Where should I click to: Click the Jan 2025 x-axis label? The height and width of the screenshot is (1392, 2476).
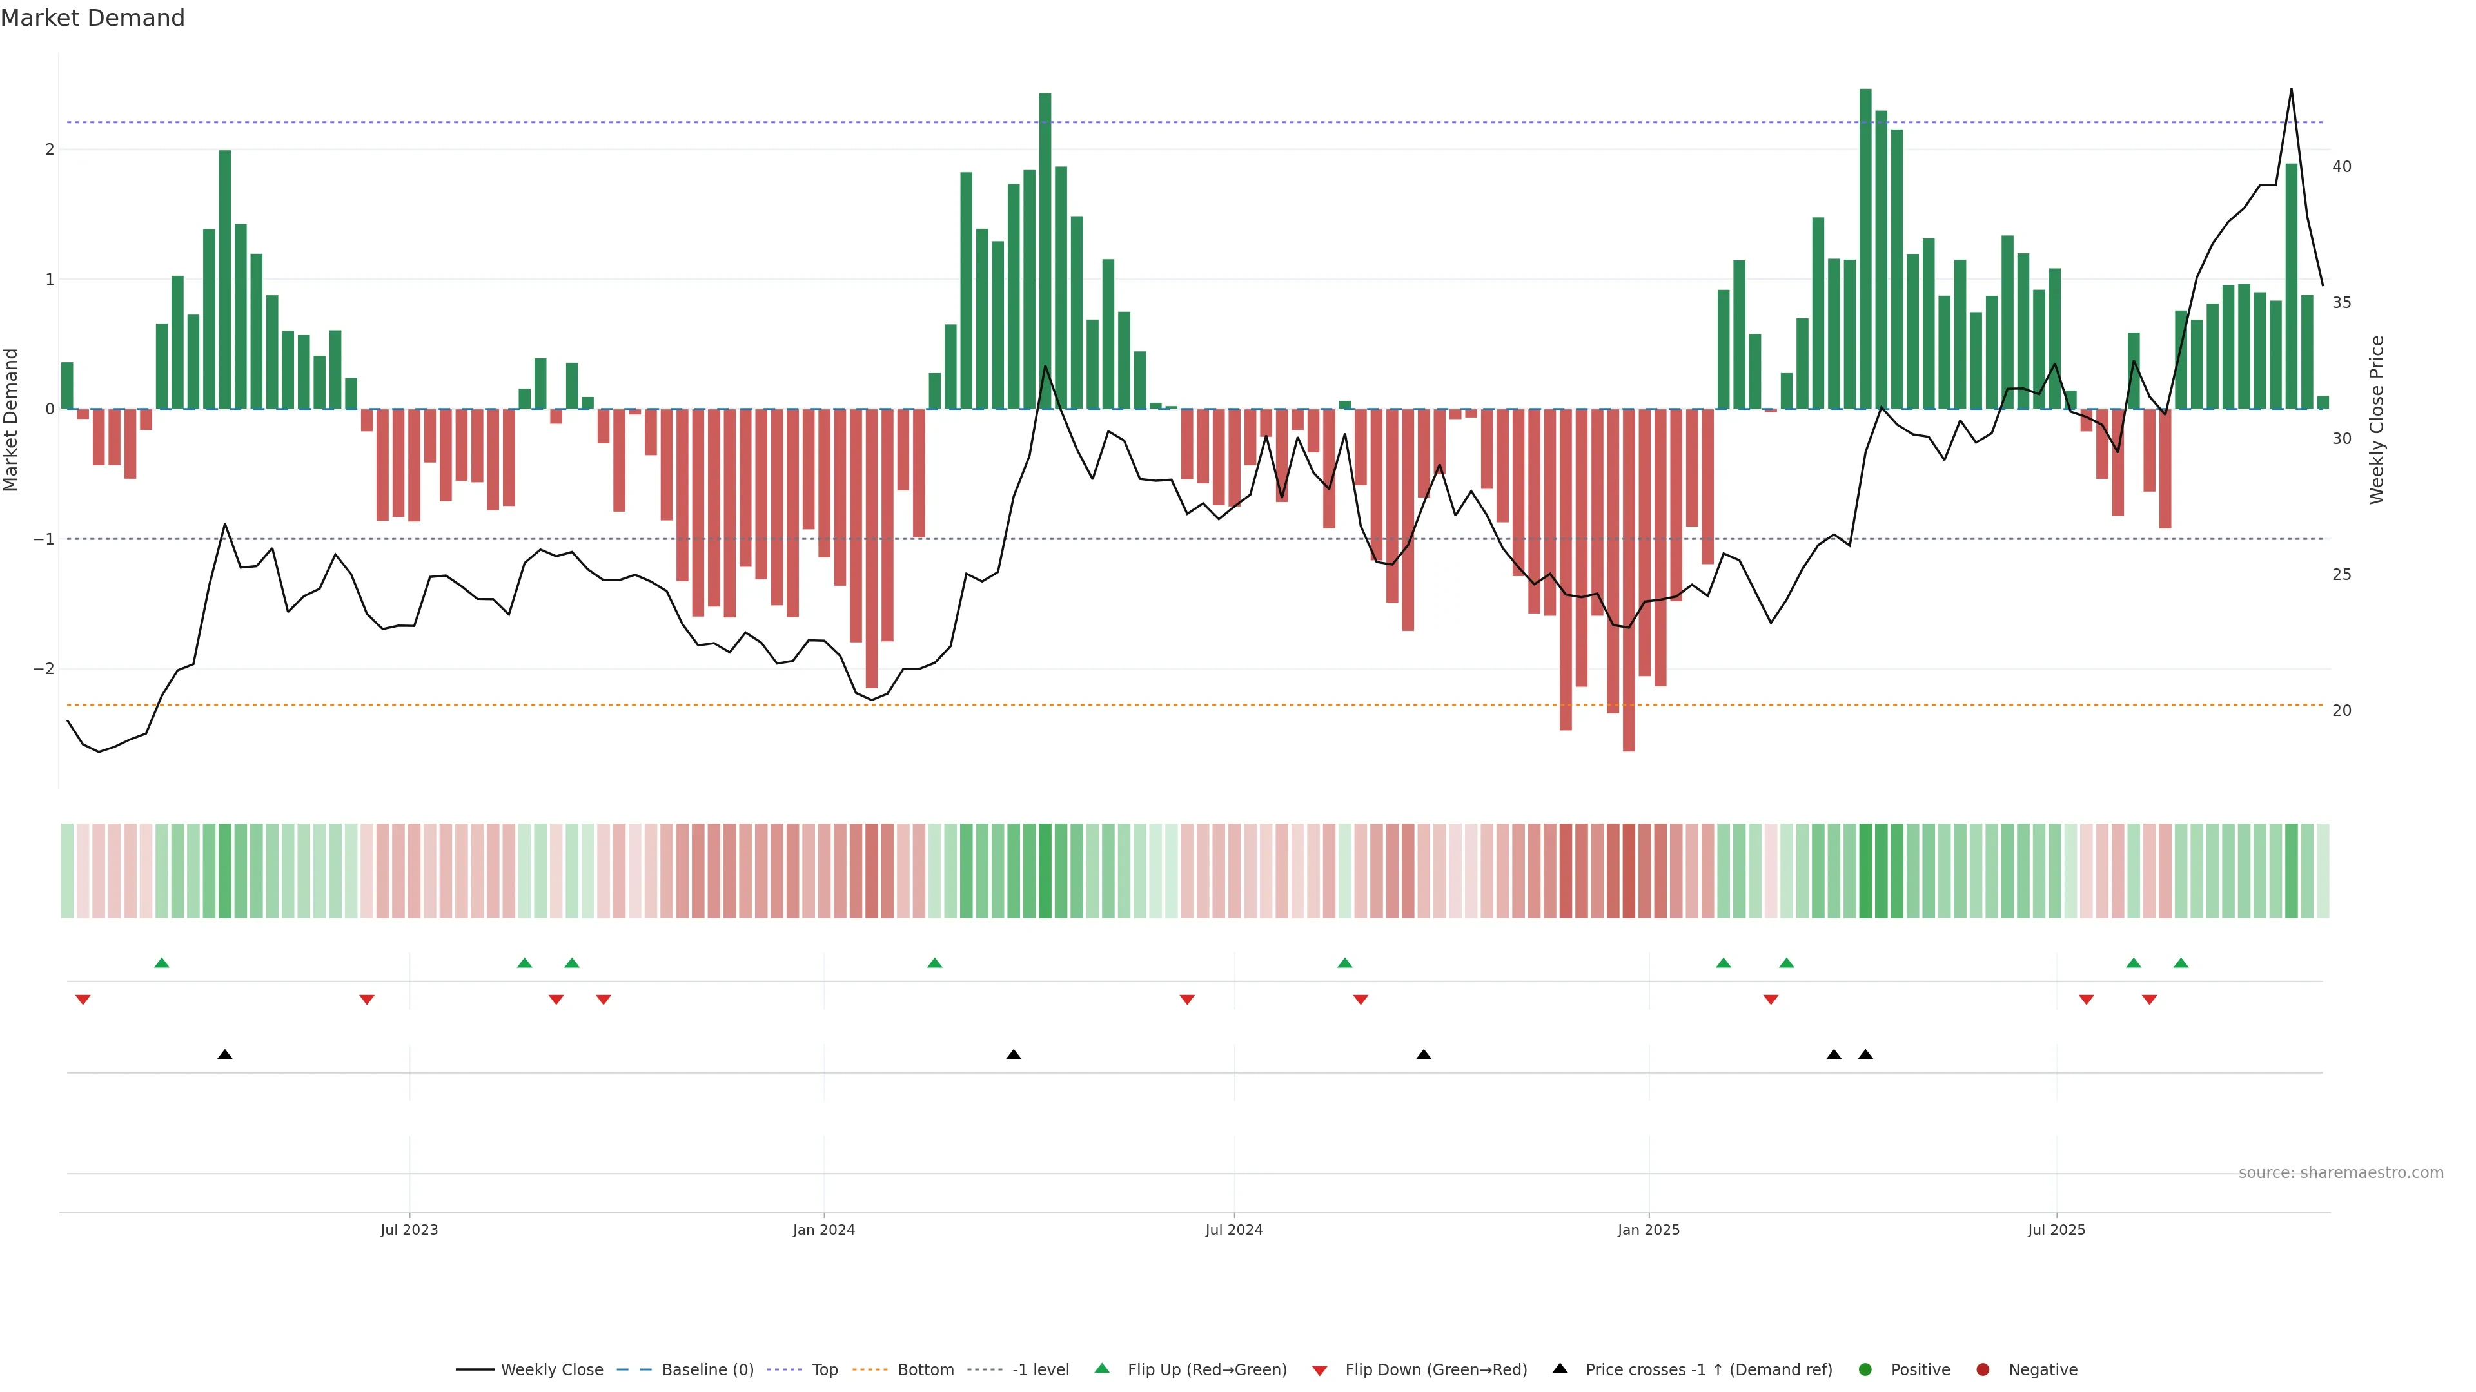click(x=1649, y=1230)
